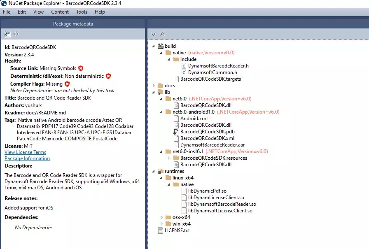This screenshot has height=249, width=369.
Task: Expand the osx-x64 runtime folder
Action: 161,217
